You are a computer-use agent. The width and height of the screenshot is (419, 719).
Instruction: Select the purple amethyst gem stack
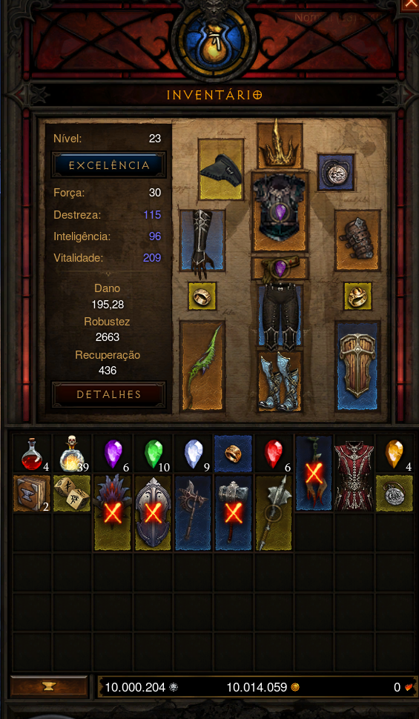coord(113,454)
